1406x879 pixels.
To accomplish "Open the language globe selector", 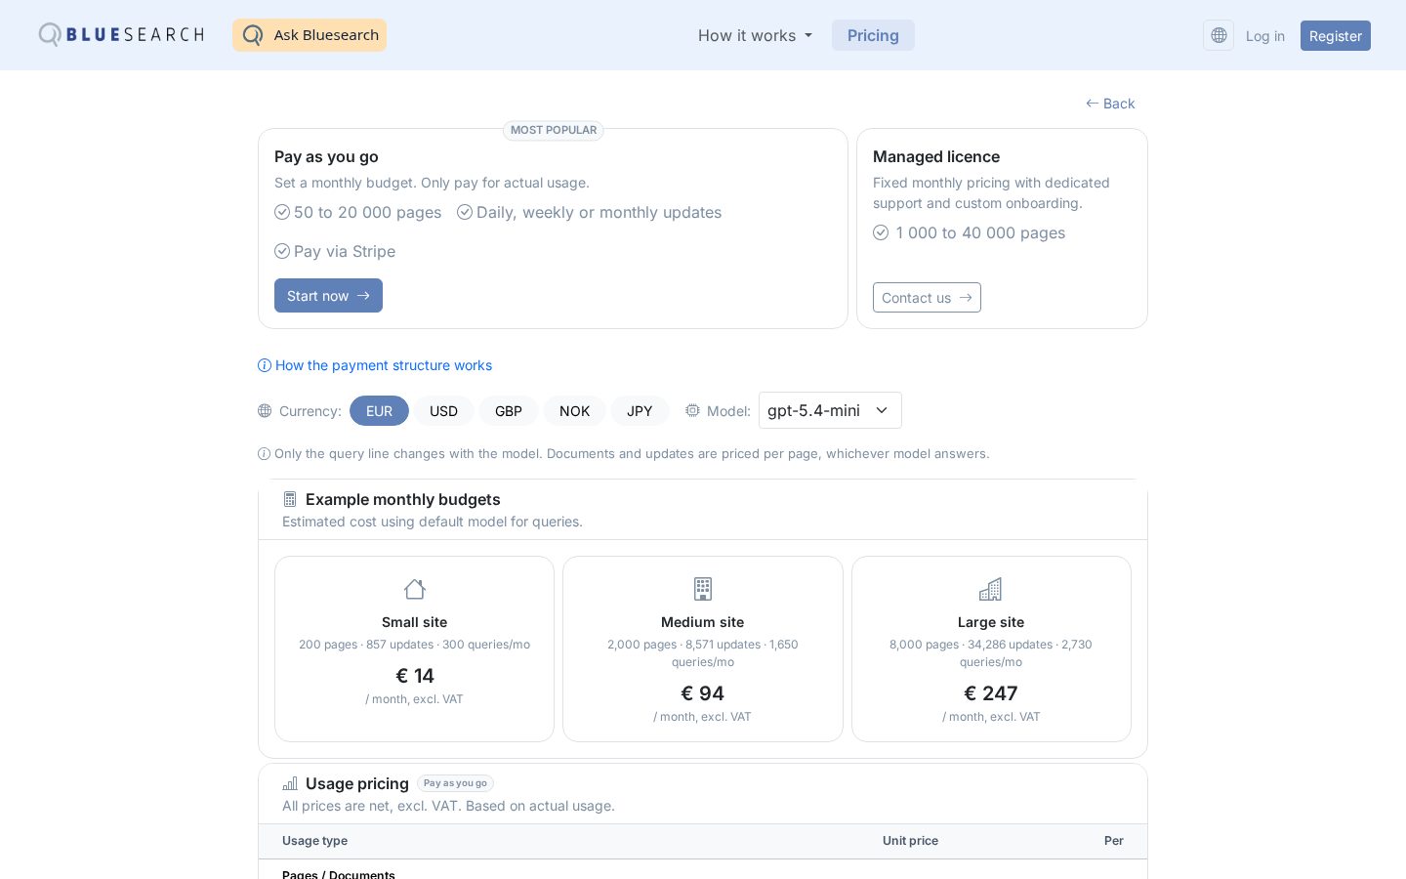I will tap(1219, 35).
